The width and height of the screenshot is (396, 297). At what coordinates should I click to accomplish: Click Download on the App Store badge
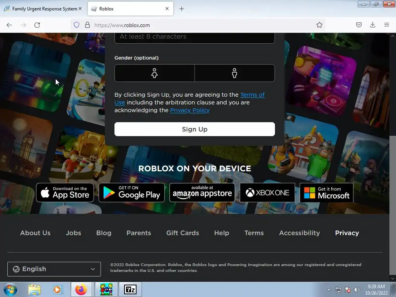click(x=65, y=193)
